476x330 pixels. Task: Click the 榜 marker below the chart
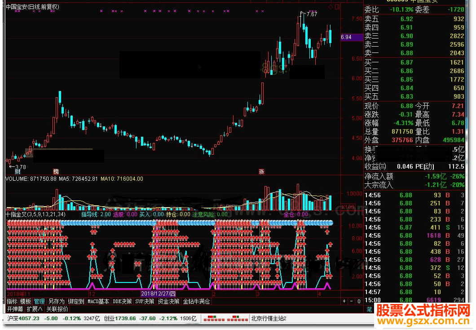pyautogui.click(x=56, y=172)
